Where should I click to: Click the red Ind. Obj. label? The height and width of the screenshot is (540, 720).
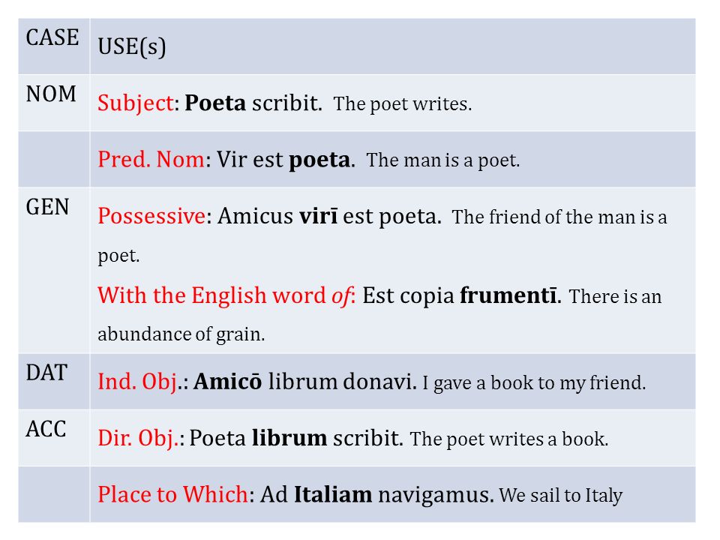pyautogui.click(x=137, y=382)
